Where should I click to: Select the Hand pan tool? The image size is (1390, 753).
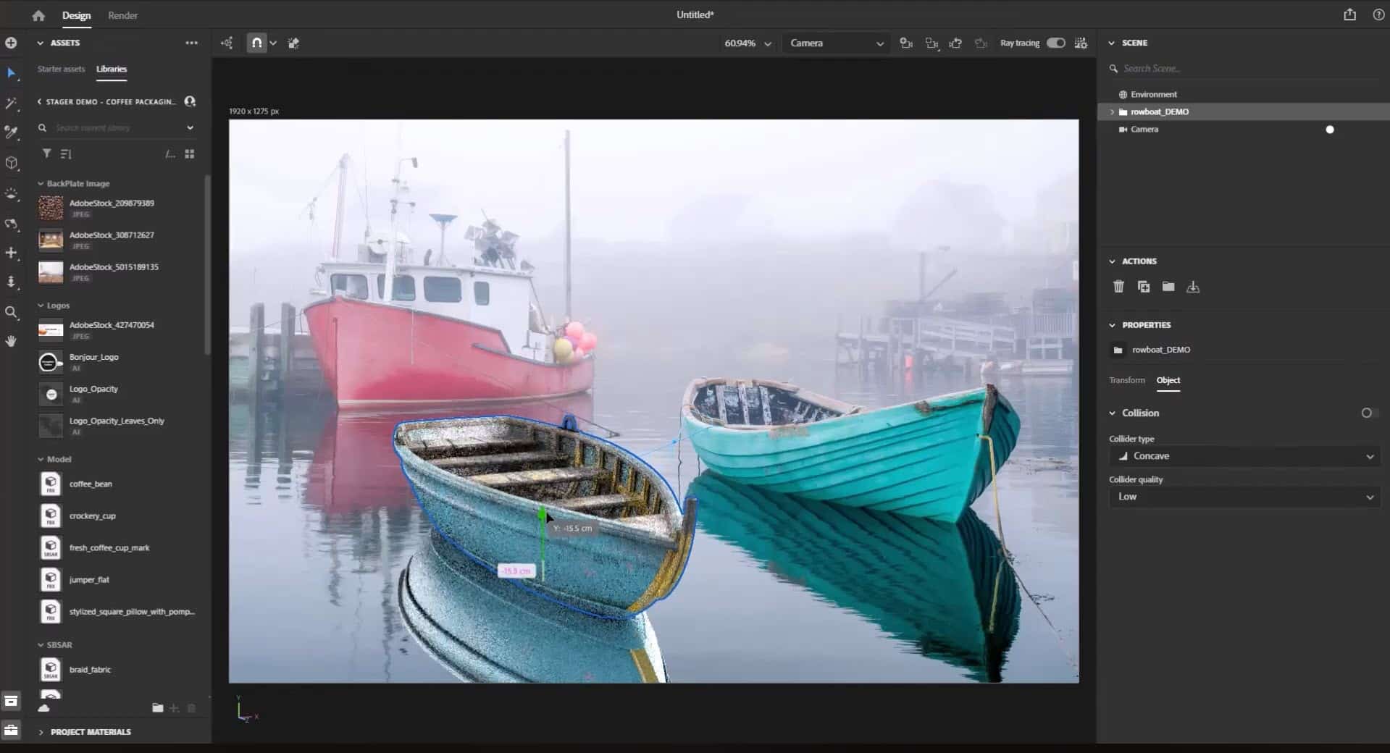click(11, 341)
